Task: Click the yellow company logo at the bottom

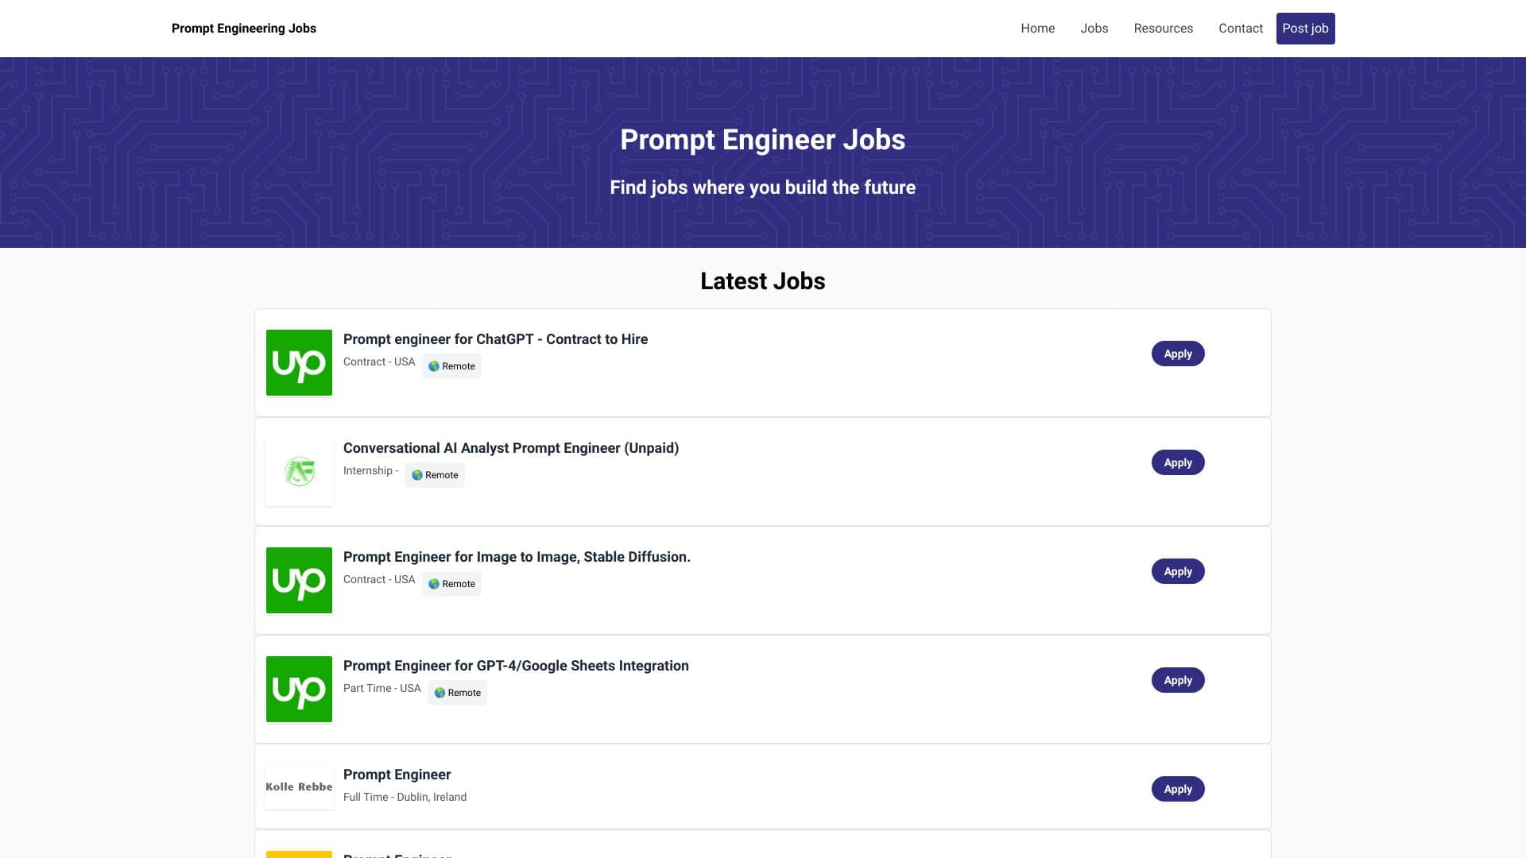Action: click(299, 856)
